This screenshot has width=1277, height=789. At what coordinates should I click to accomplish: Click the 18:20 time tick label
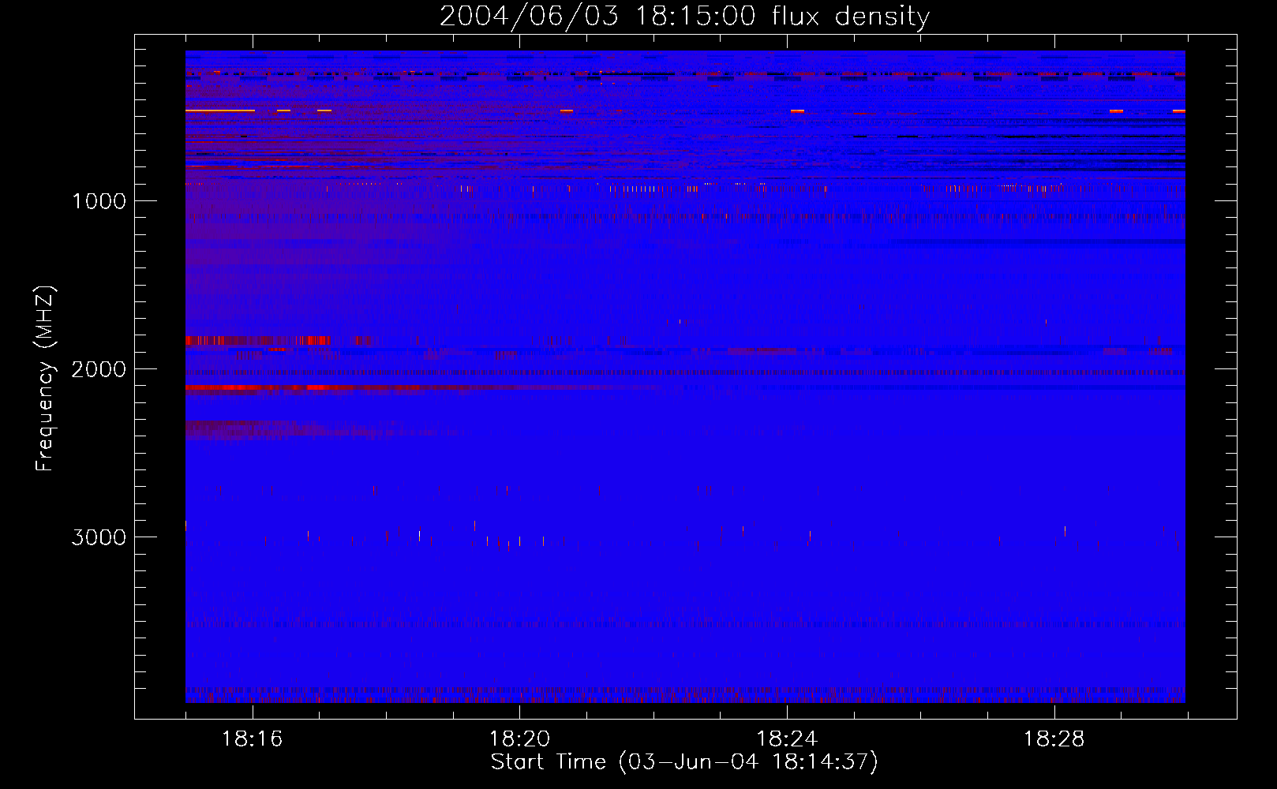519,739
